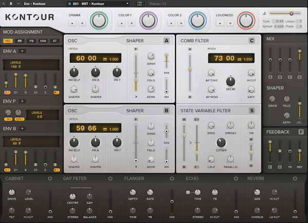308x223 pixels.
Task: Select the keyboard mod assignment tab
Action: (x=20, y=41)
